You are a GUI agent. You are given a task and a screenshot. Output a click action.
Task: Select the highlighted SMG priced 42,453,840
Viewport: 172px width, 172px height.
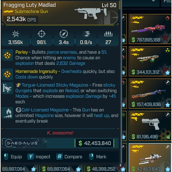(150, 158)
